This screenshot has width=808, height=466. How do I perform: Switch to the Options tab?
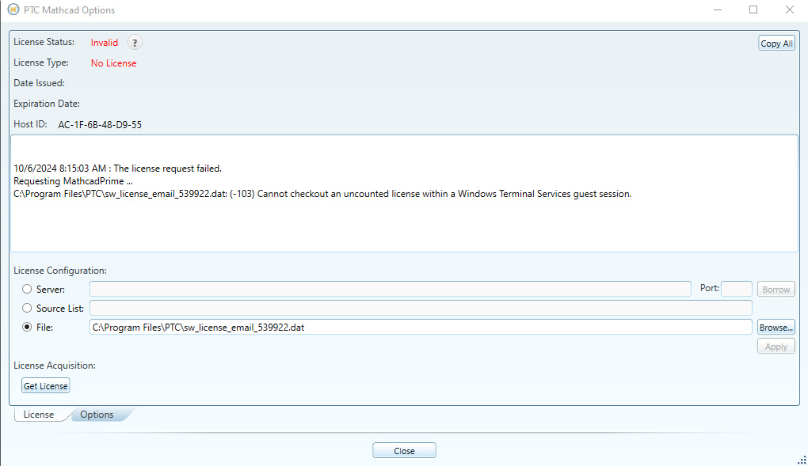tap(96, 414)
